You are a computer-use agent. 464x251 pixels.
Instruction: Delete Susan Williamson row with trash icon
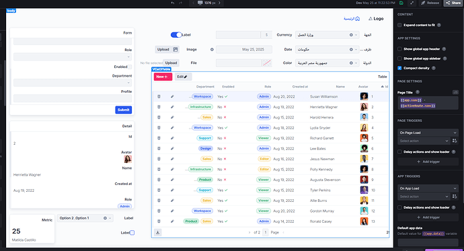point(159,96)
